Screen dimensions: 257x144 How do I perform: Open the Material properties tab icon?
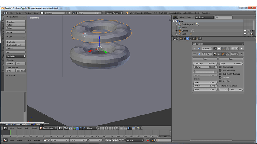click(194, 39)
